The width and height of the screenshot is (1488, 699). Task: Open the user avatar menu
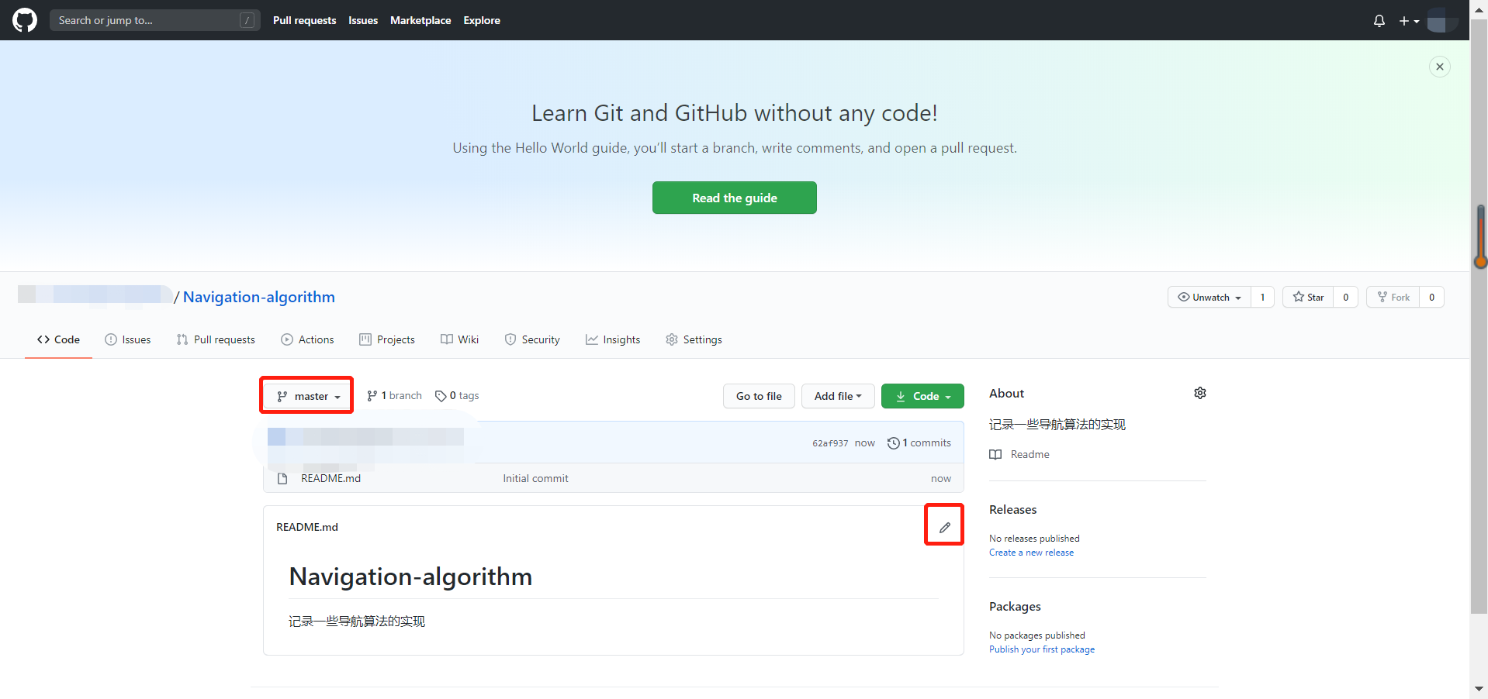coord(1441,20)
